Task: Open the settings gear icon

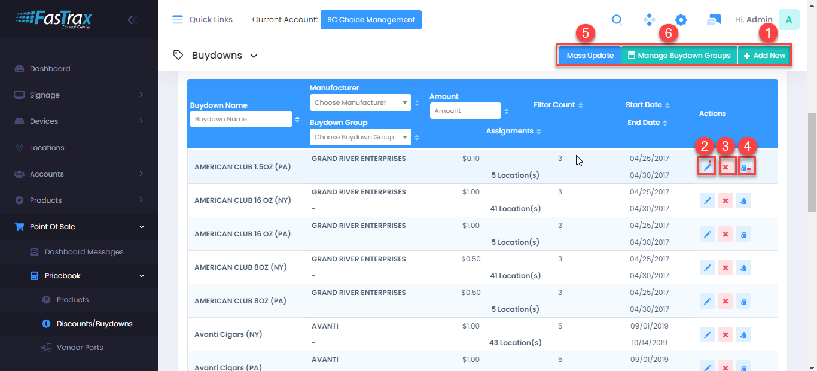Action: [x=681, y=20]
